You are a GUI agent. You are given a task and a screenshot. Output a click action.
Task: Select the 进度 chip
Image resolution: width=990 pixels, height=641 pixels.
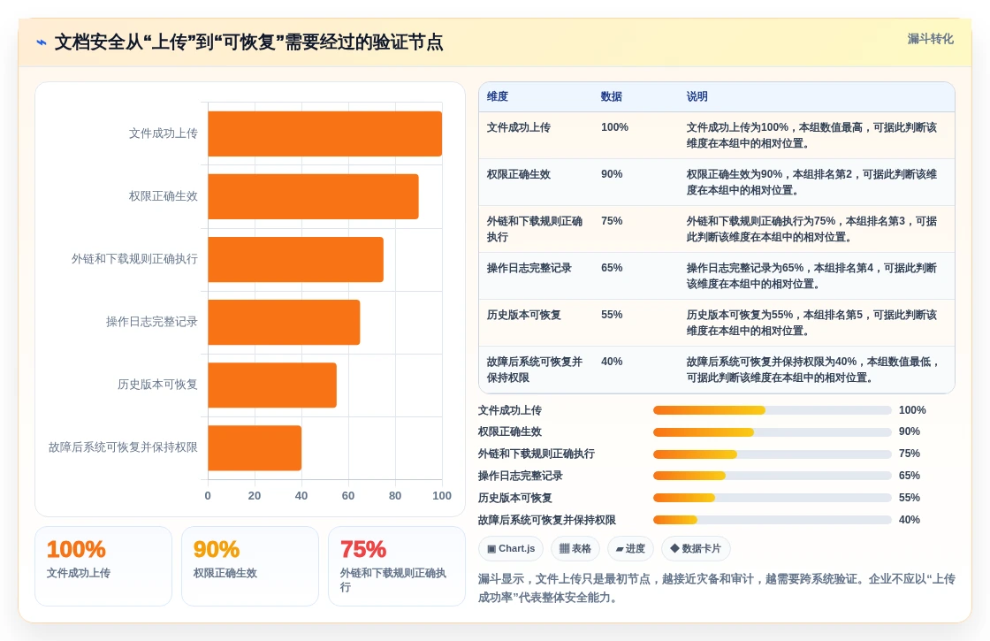[x=631, y=548]
